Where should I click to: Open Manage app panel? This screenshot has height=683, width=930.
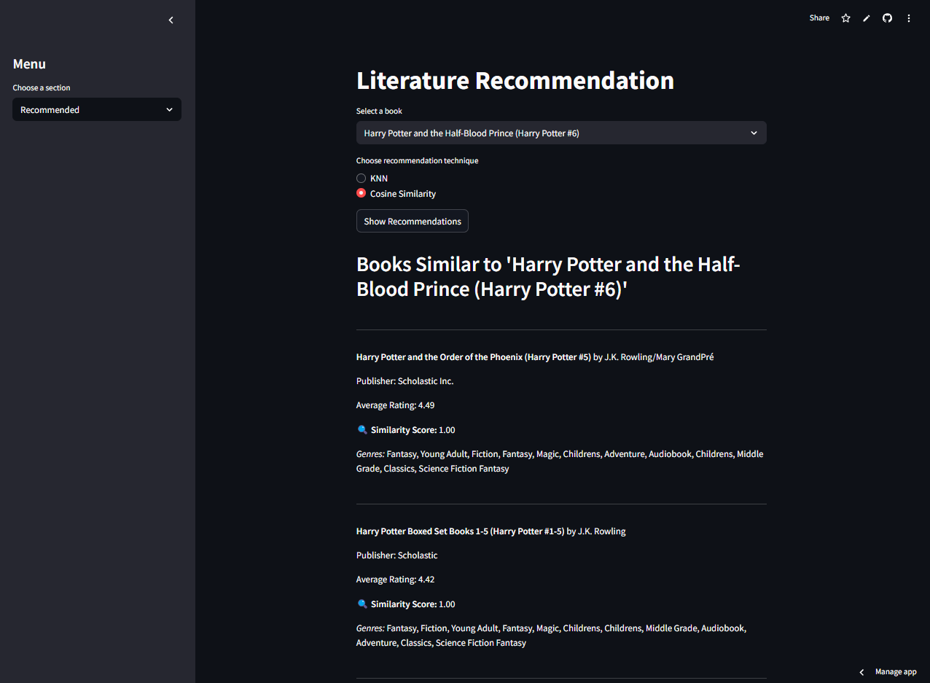pos(896,672)
